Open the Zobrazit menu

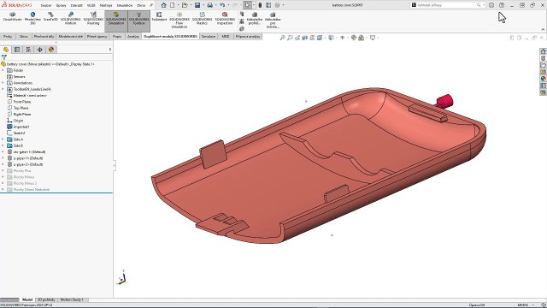76,6
